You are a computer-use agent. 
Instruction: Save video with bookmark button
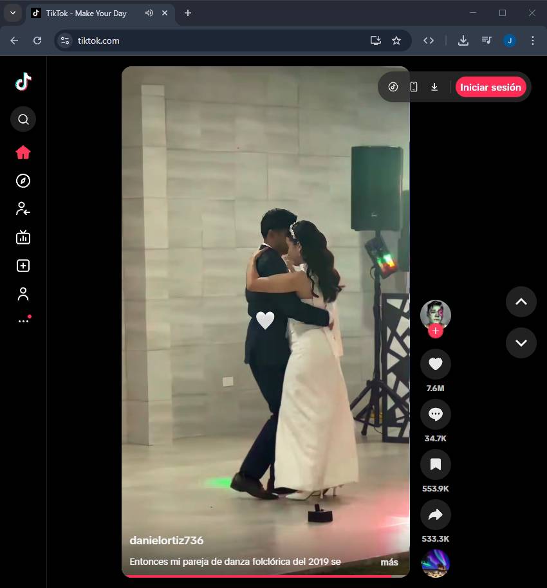pyautogui.click(x=436, y=464)
